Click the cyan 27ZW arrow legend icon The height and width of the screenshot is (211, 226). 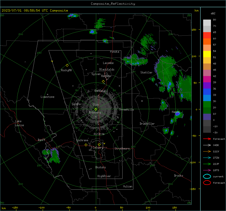(207, 158)
